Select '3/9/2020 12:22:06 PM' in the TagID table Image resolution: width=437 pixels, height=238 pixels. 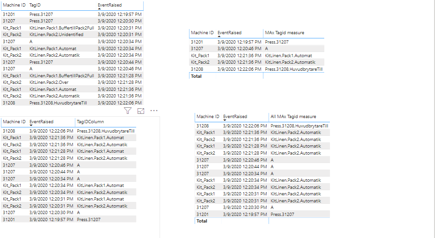120,103
